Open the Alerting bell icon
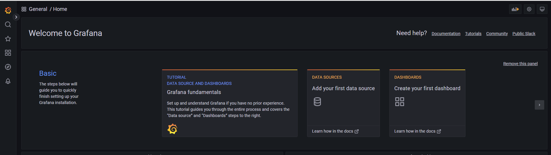This screenshot has width=551, height=155. pyautogui.click(x=8, y=81)
